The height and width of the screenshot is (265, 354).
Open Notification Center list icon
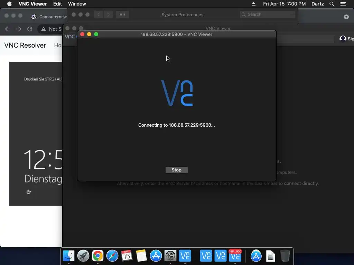[343, 4]
